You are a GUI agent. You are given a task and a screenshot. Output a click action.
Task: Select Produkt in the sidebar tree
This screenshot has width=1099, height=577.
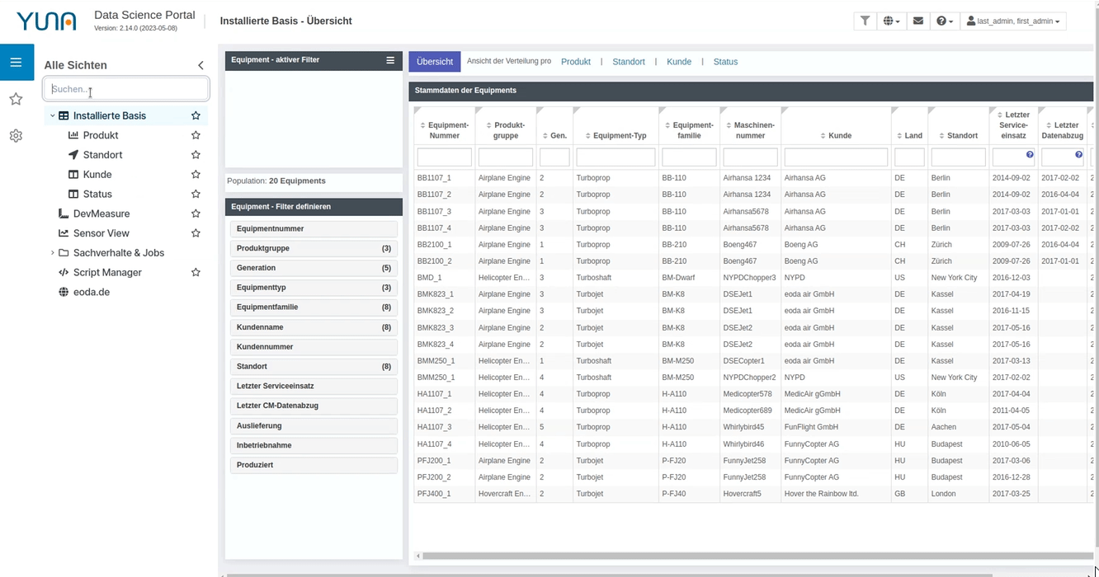101,135
